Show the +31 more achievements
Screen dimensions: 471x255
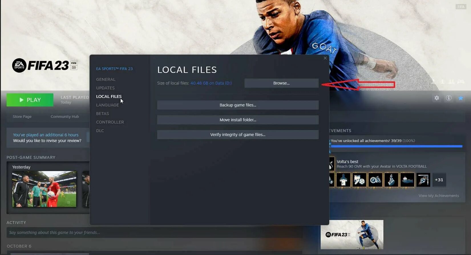(439, 180)
